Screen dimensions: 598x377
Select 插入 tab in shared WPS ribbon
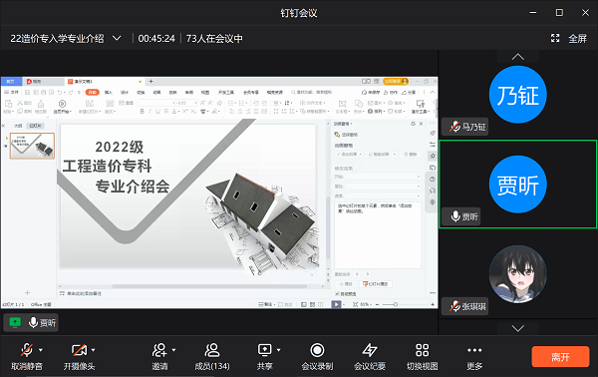pos(109,93)
